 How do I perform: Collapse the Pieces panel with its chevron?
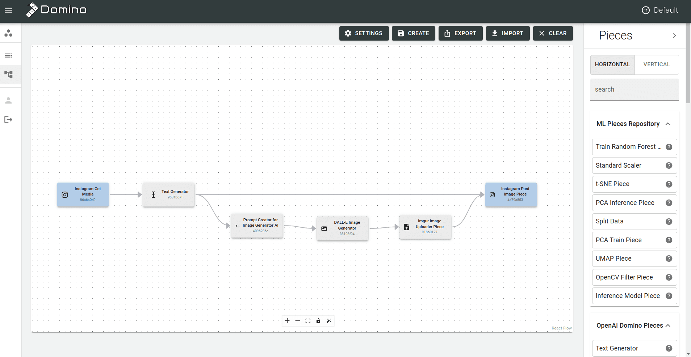(674, 35)
